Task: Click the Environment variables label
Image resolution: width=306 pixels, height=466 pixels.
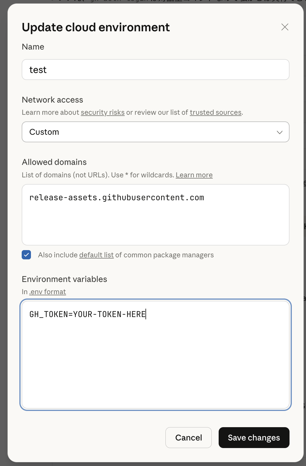Action: (x=64, y=279)
